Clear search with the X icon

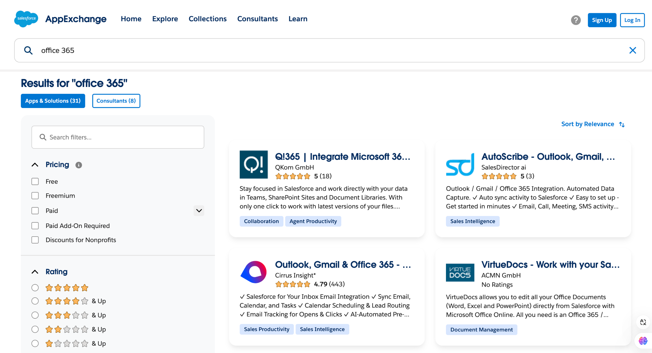[633, 50]
